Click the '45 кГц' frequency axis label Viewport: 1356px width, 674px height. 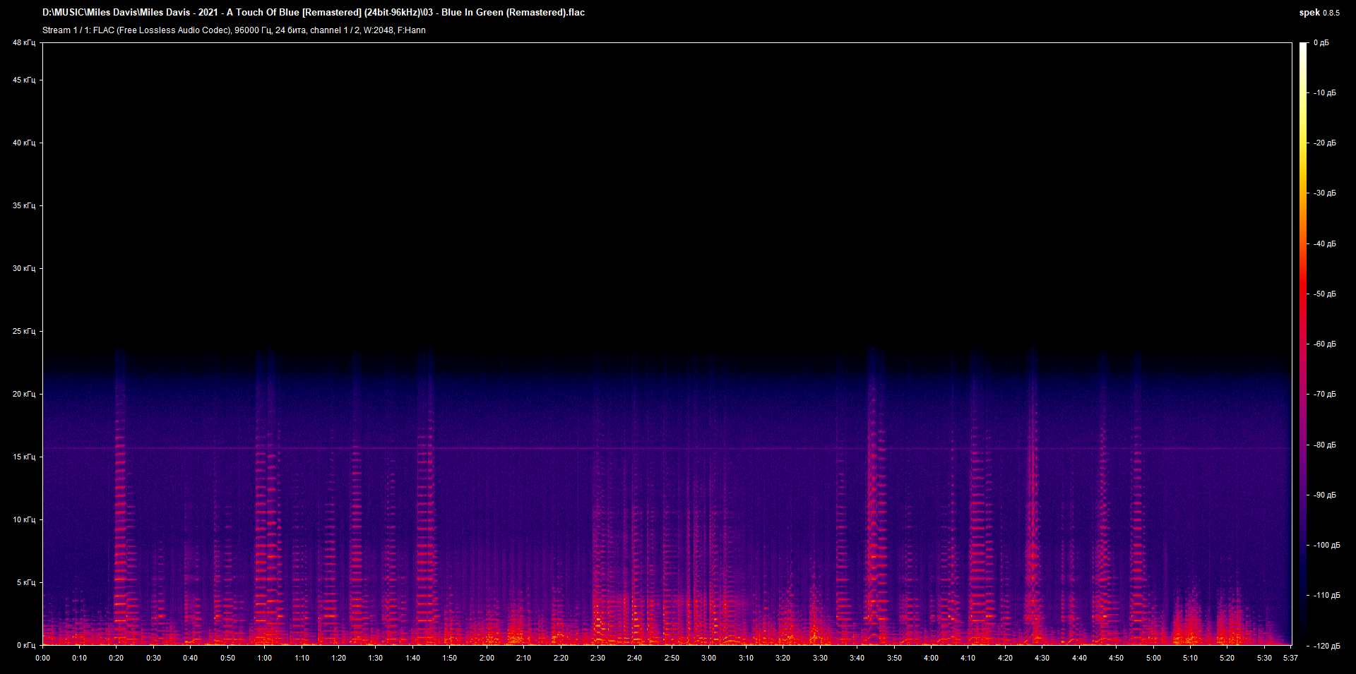[x=24, y=80]
